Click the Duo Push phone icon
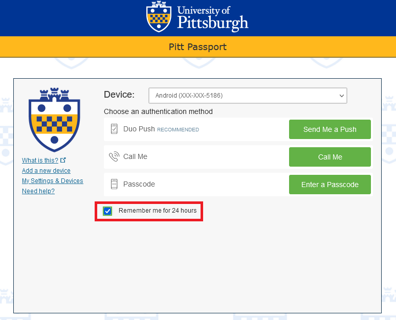 coord(114,129)
